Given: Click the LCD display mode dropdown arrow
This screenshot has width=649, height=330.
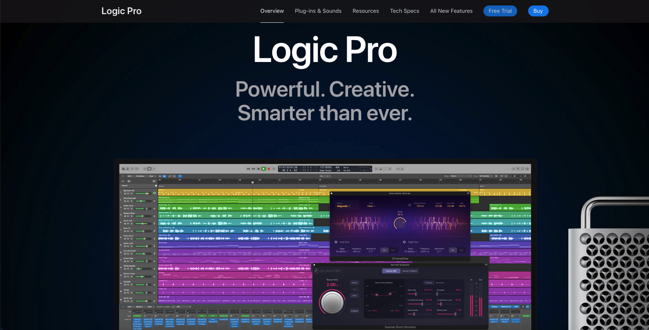Looking at the screenshot, I should tap(371, 169).
